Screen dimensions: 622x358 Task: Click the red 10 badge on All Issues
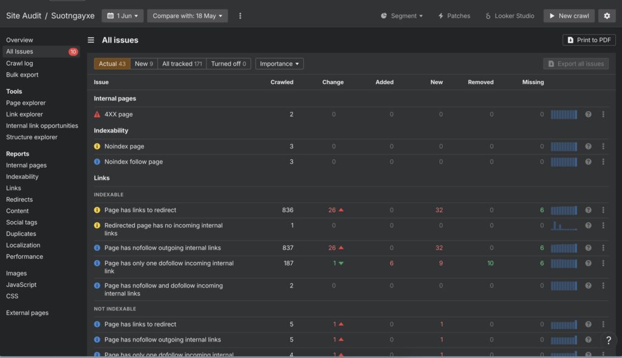(x=73, y=52)
